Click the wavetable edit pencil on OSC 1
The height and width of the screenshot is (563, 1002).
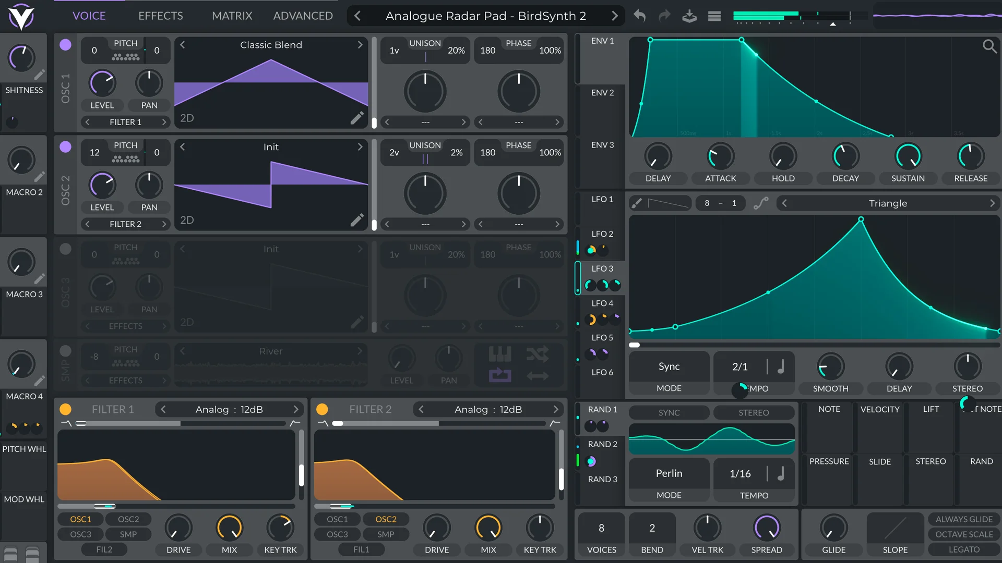(x=357, y=118)
